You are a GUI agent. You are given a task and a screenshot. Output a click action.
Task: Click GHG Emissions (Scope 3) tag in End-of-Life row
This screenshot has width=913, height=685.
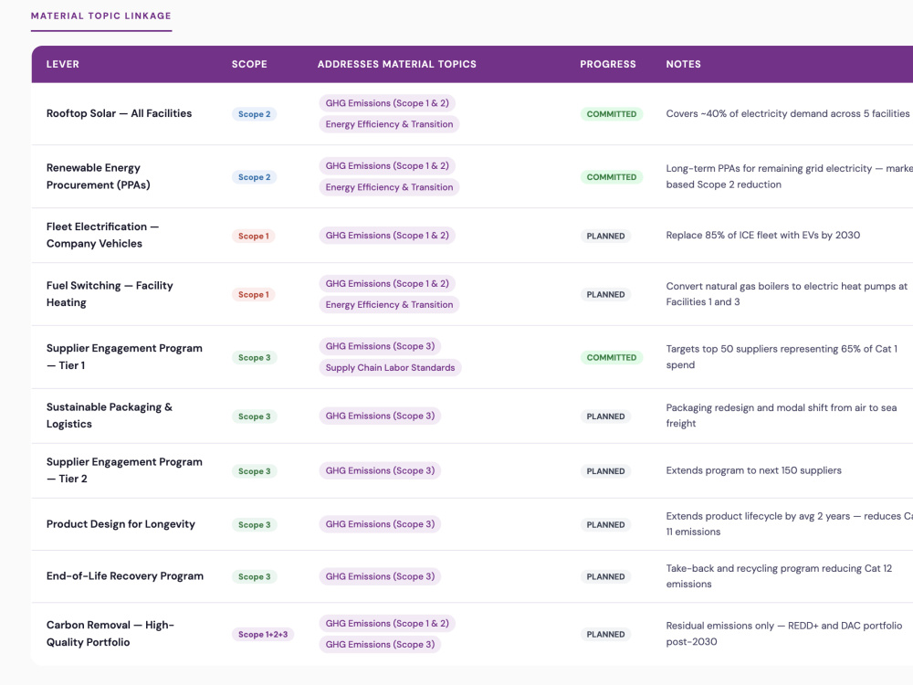click(x=380, y=576)
